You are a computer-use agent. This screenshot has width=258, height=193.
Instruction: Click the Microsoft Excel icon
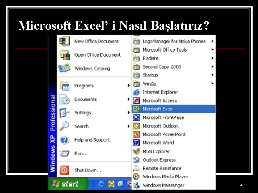point(136,109)
